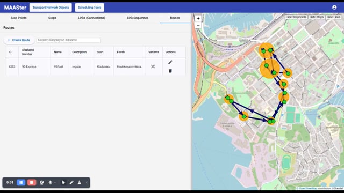This screenshot has height=193, width=344.
Task: Hide Links on the map
Action: 333,17
